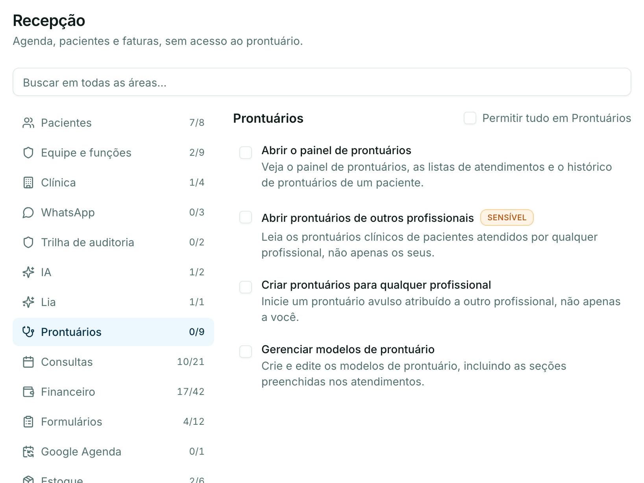The height and width of the screenshot is (483, 644).
Task: Check Abrir prontuários de outros profissionais
Action: pos(246,217)
